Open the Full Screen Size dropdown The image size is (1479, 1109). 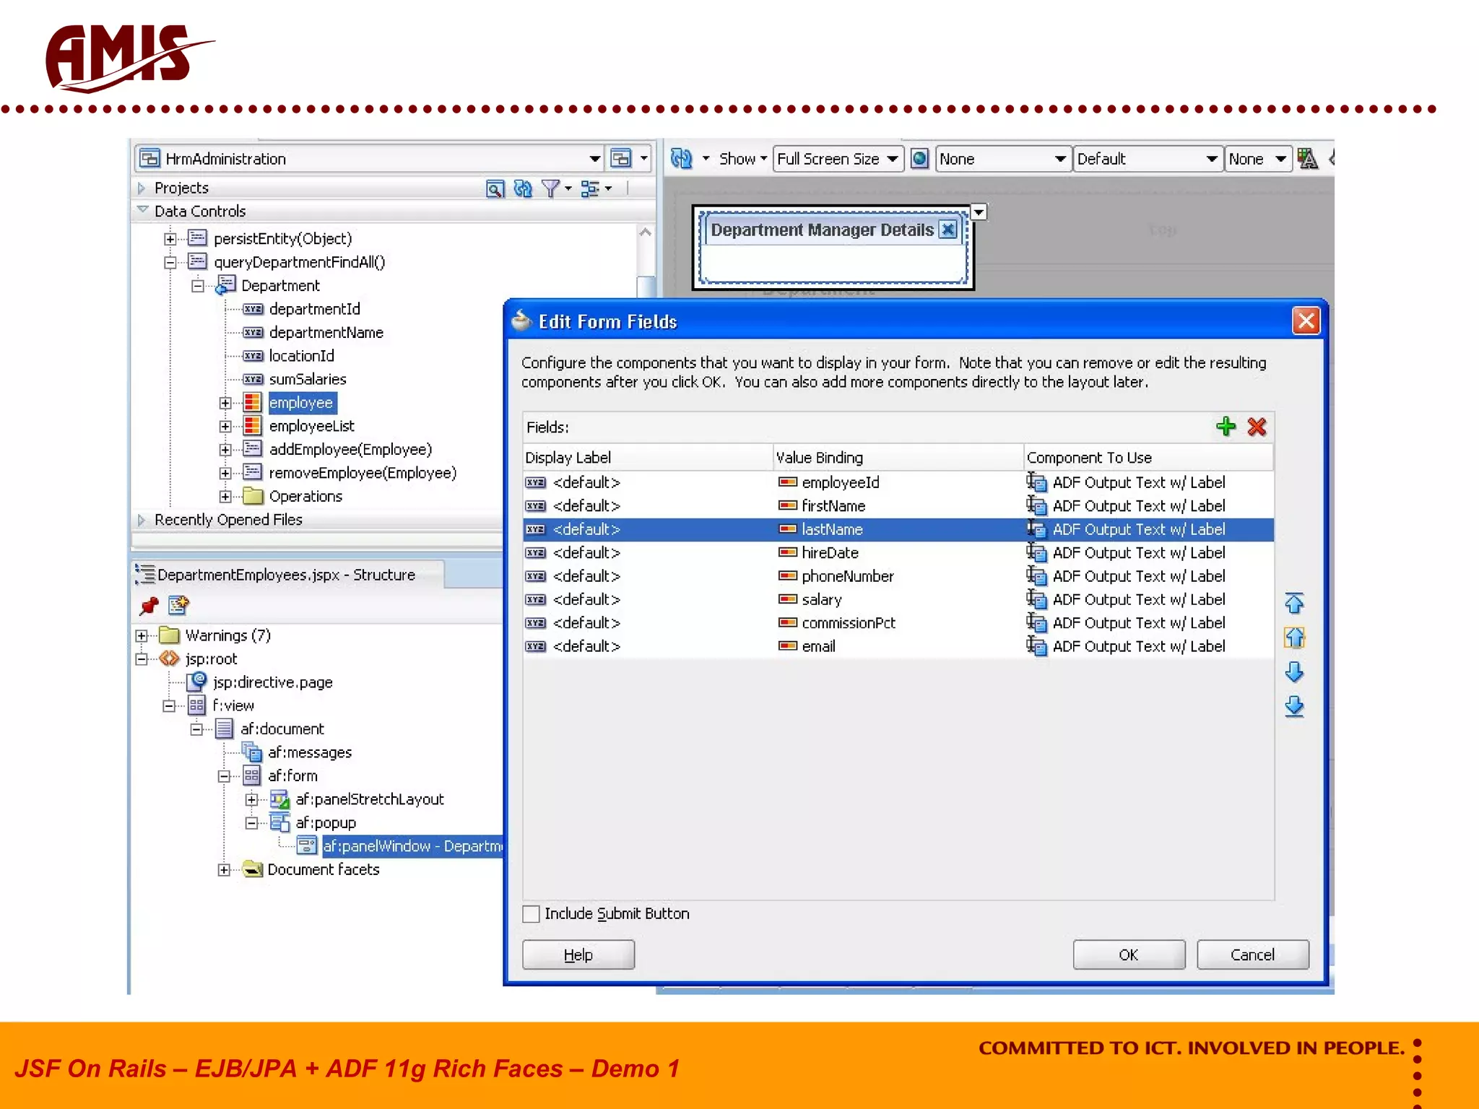[893, 159]
